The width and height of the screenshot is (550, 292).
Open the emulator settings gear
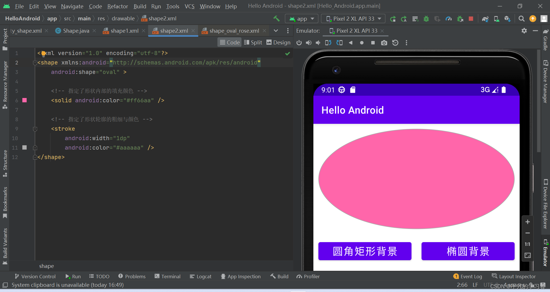click(524, 31)
